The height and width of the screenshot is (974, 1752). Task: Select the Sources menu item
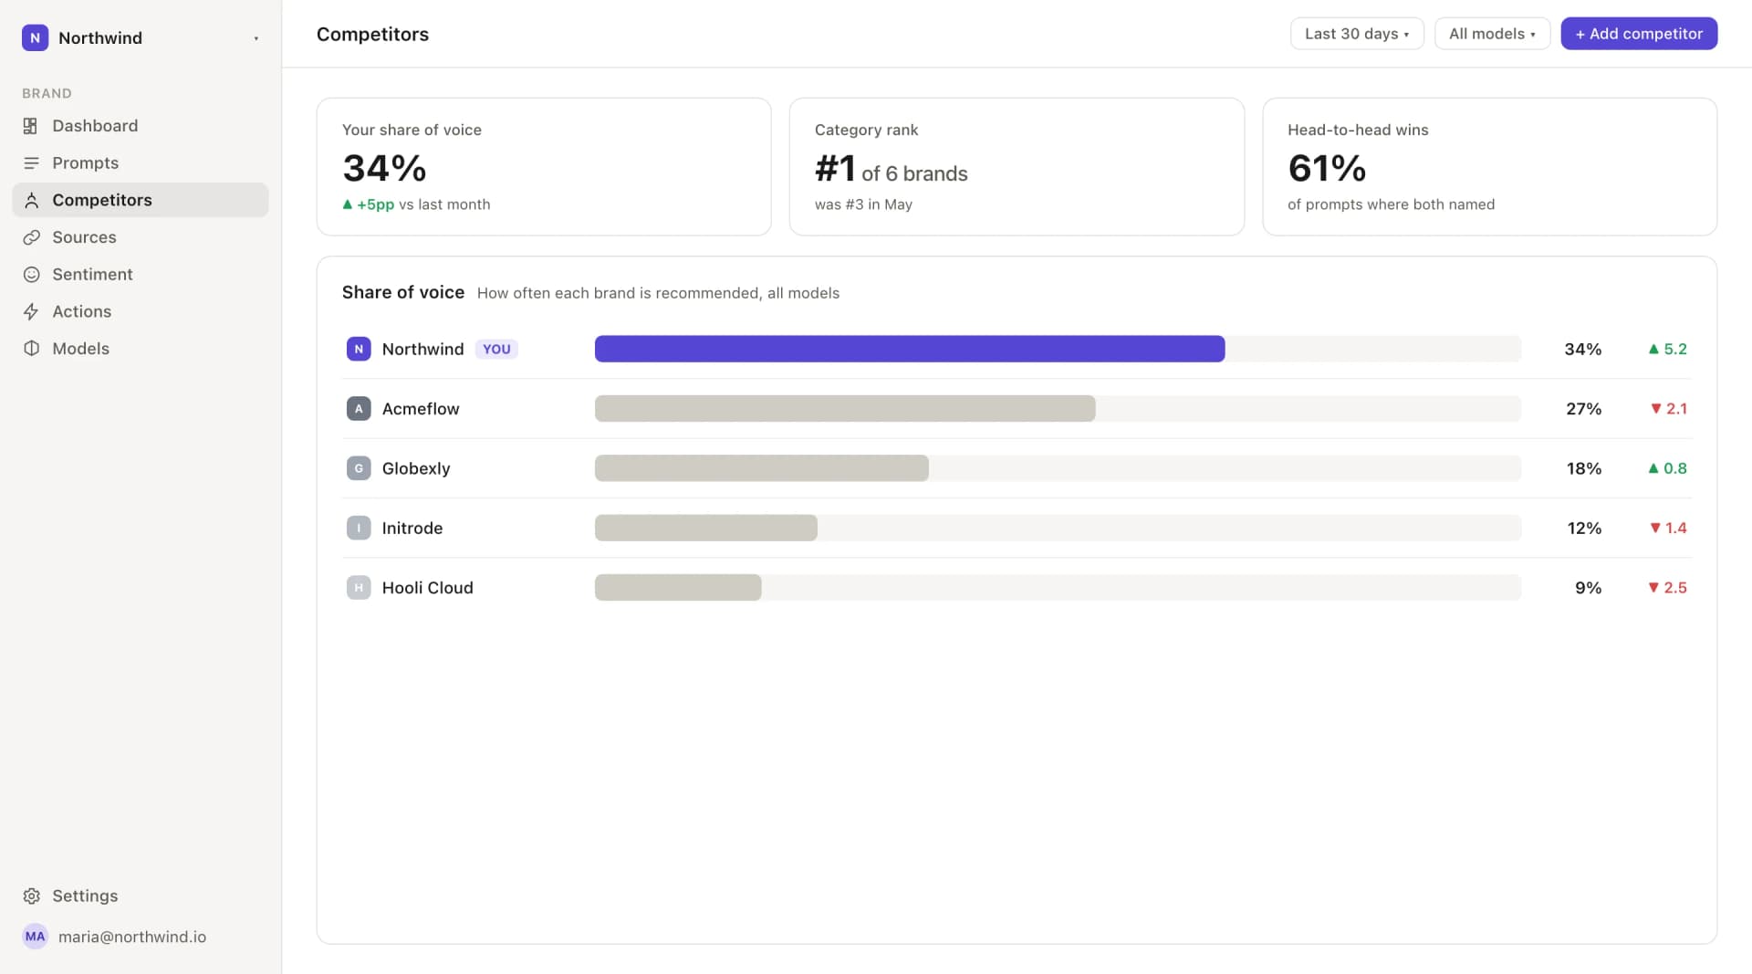click(x=141, y=237)
